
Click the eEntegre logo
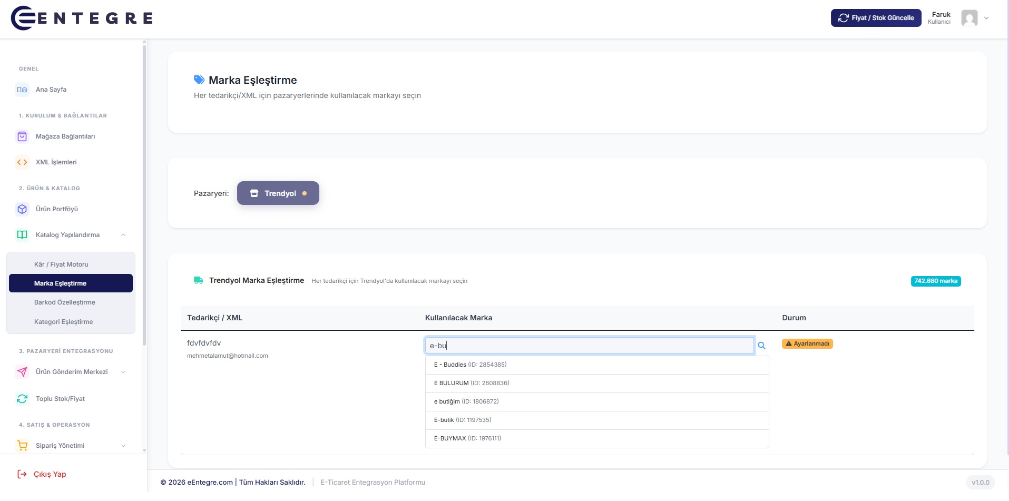[x=82, y=18]
